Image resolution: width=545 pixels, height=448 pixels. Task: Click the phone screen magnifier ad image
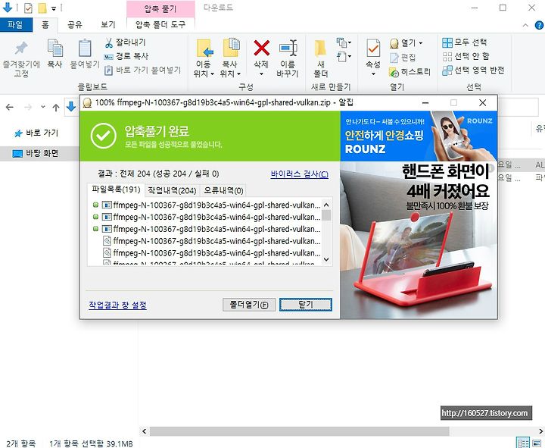pyautogui.click(x=419, y=240)
